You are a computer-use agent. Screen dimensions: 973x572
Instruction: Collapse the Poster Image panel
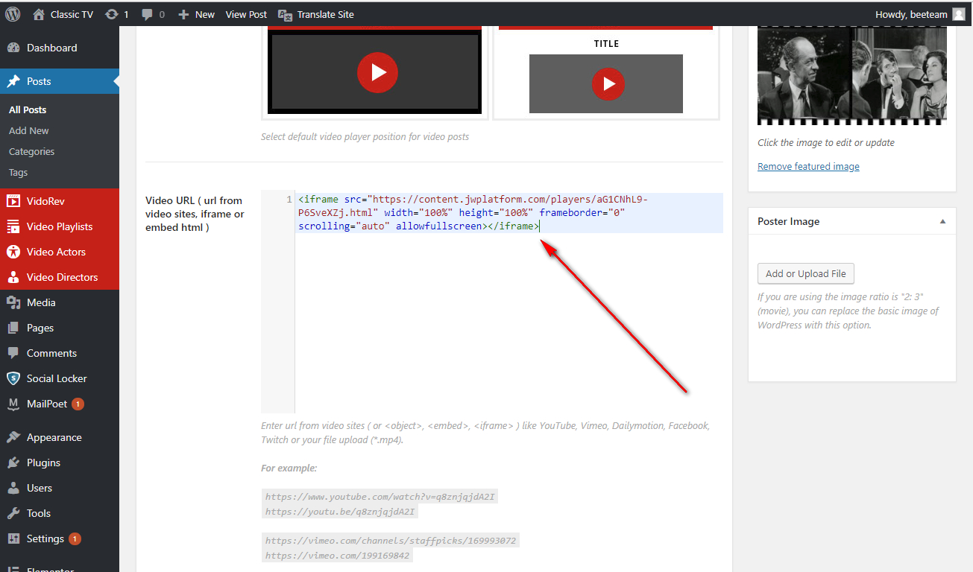(x=942, y=221)
